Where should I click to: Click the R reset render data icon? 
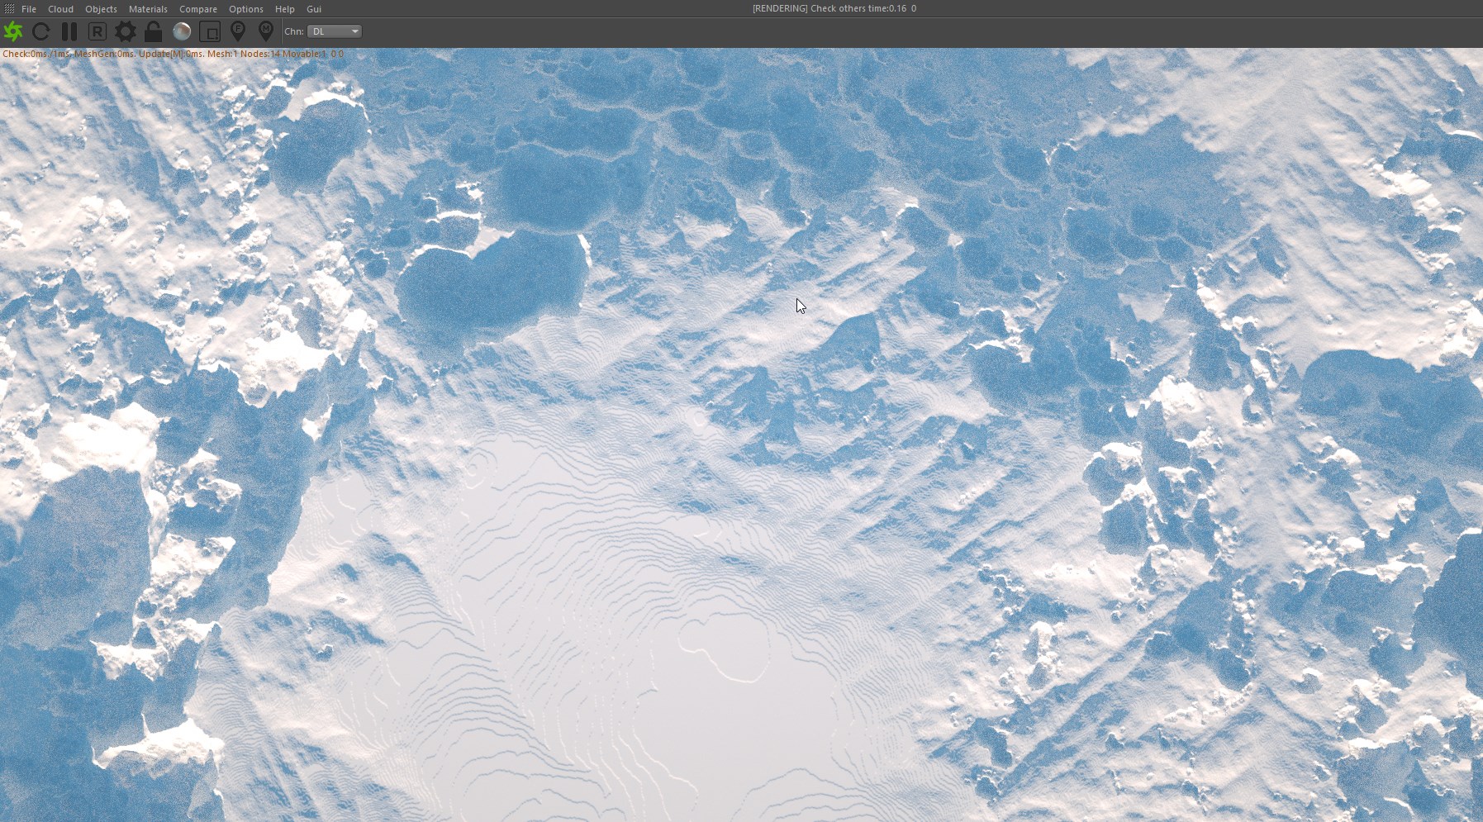[x=97, y=31]
